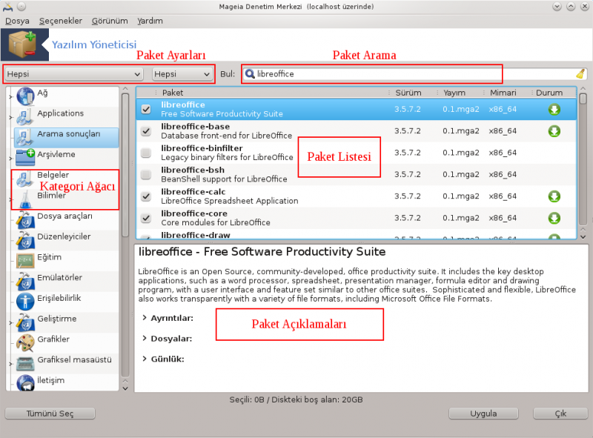Click the install status icon for libreoffice-core
The height and width of the screenshot is (438, 593).
(x=554, y=218)
